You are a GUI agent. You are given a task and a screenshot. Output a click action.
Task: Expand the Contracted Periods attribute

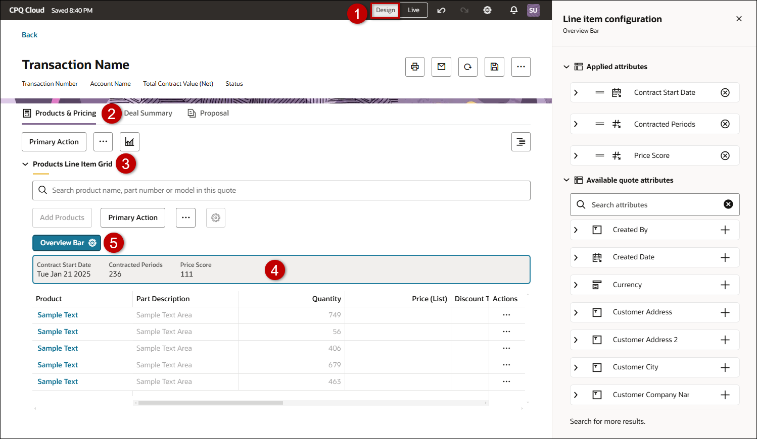pos(576,124)
